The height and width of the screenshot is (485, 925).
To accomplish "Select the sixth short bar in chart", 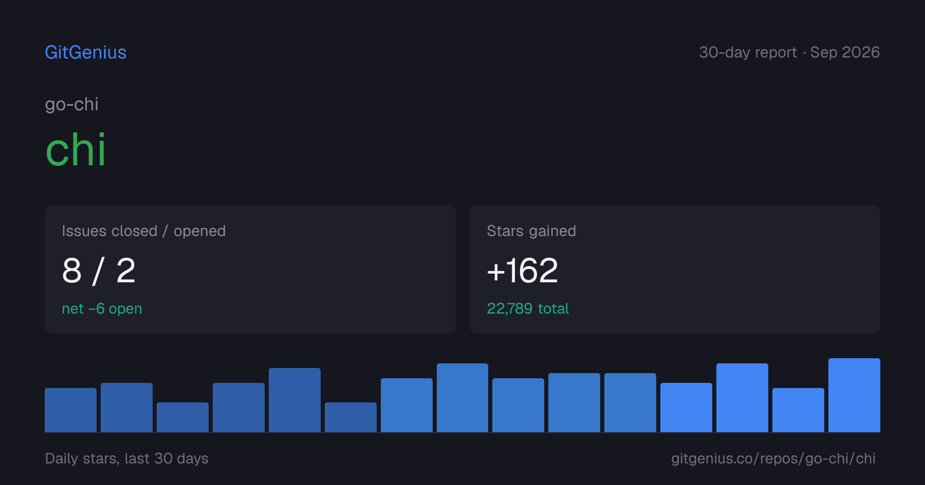I will (x=350, y=417).
